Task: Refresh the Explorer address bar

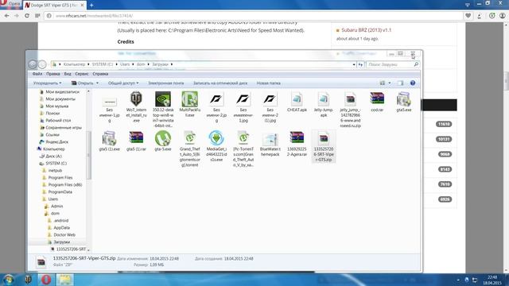Action: [x=360, y=64]
